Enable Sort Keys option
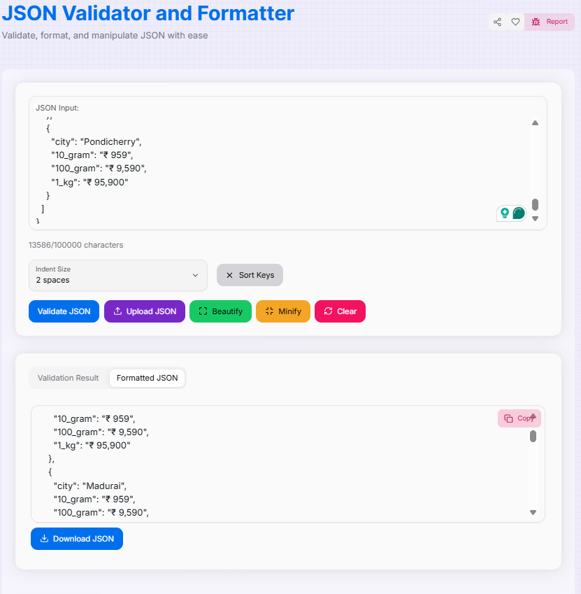 250,274
